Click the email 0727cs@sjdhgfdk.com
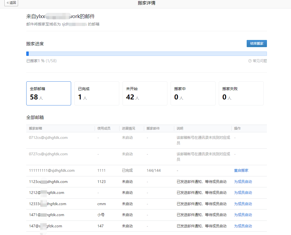 tap(48, 154)
